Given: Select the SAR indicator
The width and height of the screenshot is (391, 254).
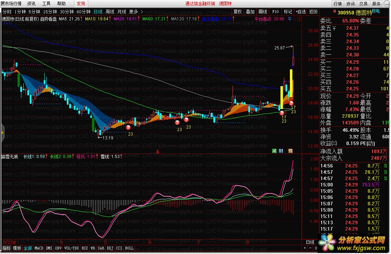Looking at the screenshot, I should 101,248.
